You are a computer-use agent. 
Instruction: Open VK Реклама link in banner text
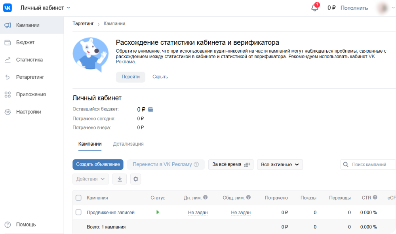372,57
